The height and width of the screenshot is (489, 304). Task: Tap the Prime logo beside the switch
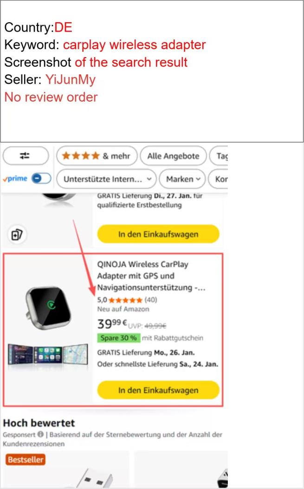16,178
